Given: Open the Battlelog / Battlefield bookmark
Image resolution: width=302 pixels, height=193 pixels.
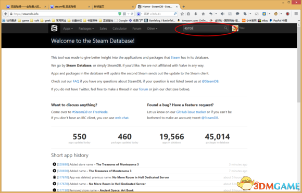Looking at the screenshot, I should [x=160, y=20].
